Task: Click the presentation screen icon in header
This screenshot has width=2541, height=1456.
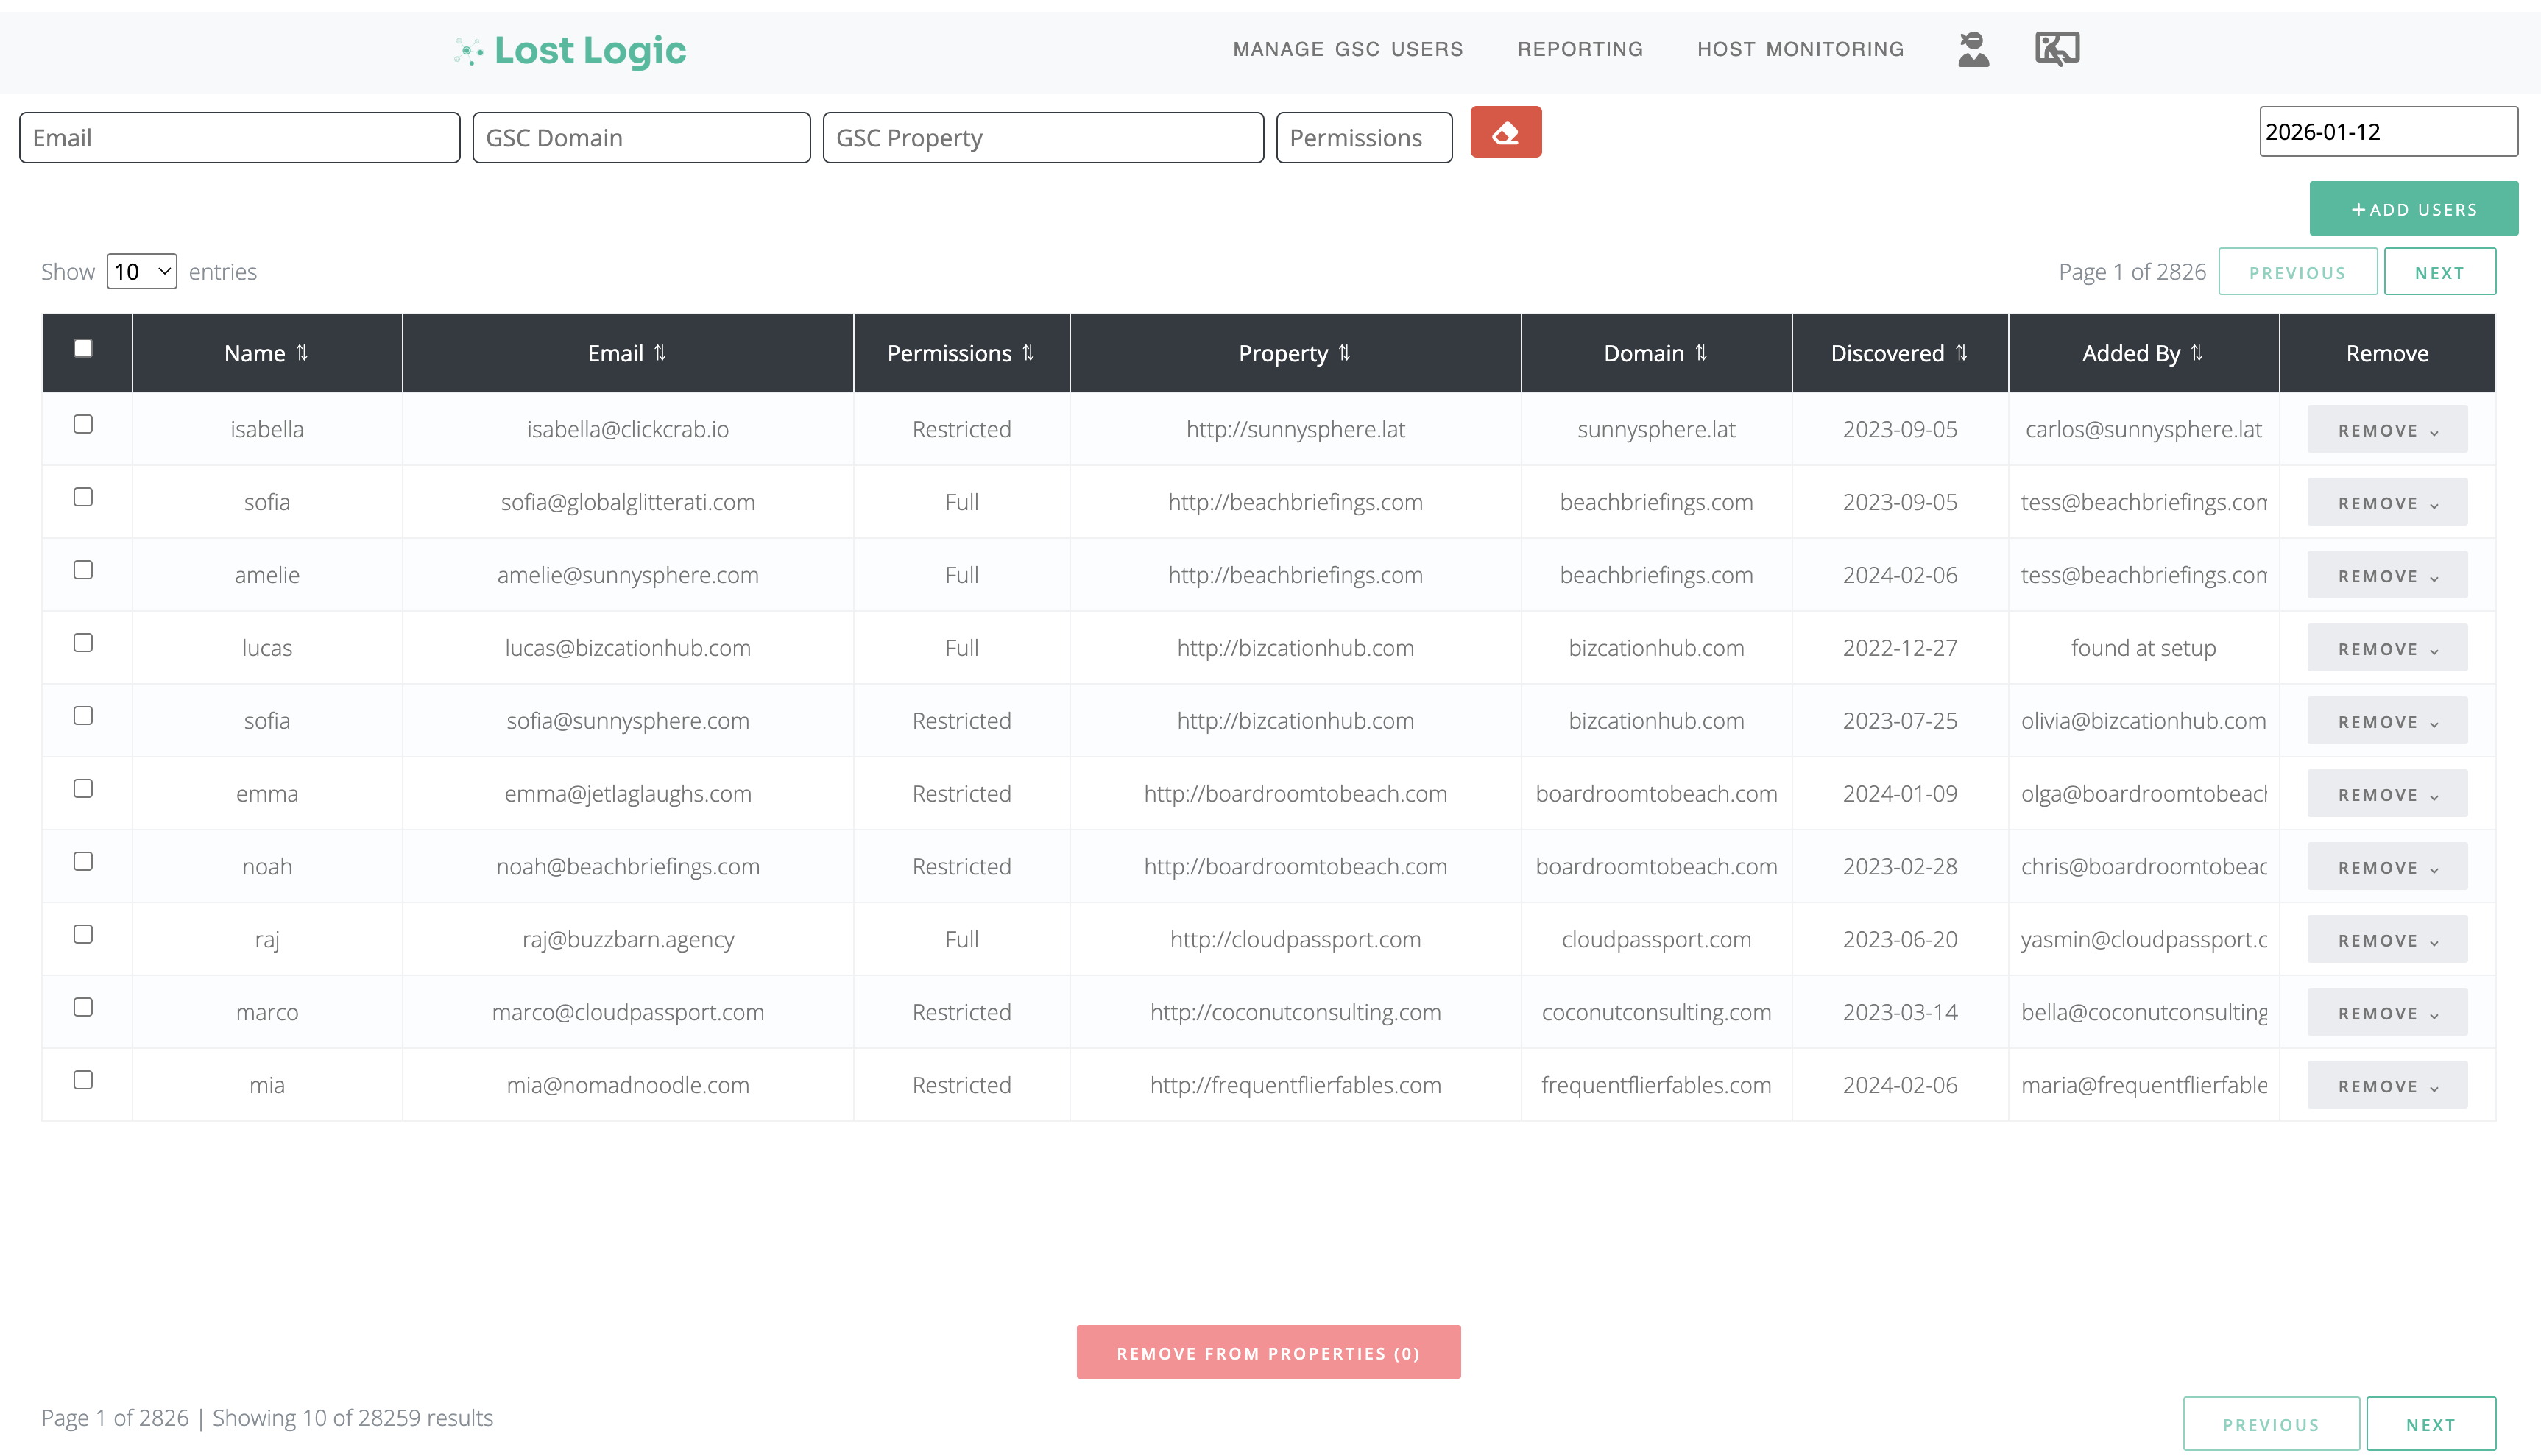Action: click(x=2057, y=47)
